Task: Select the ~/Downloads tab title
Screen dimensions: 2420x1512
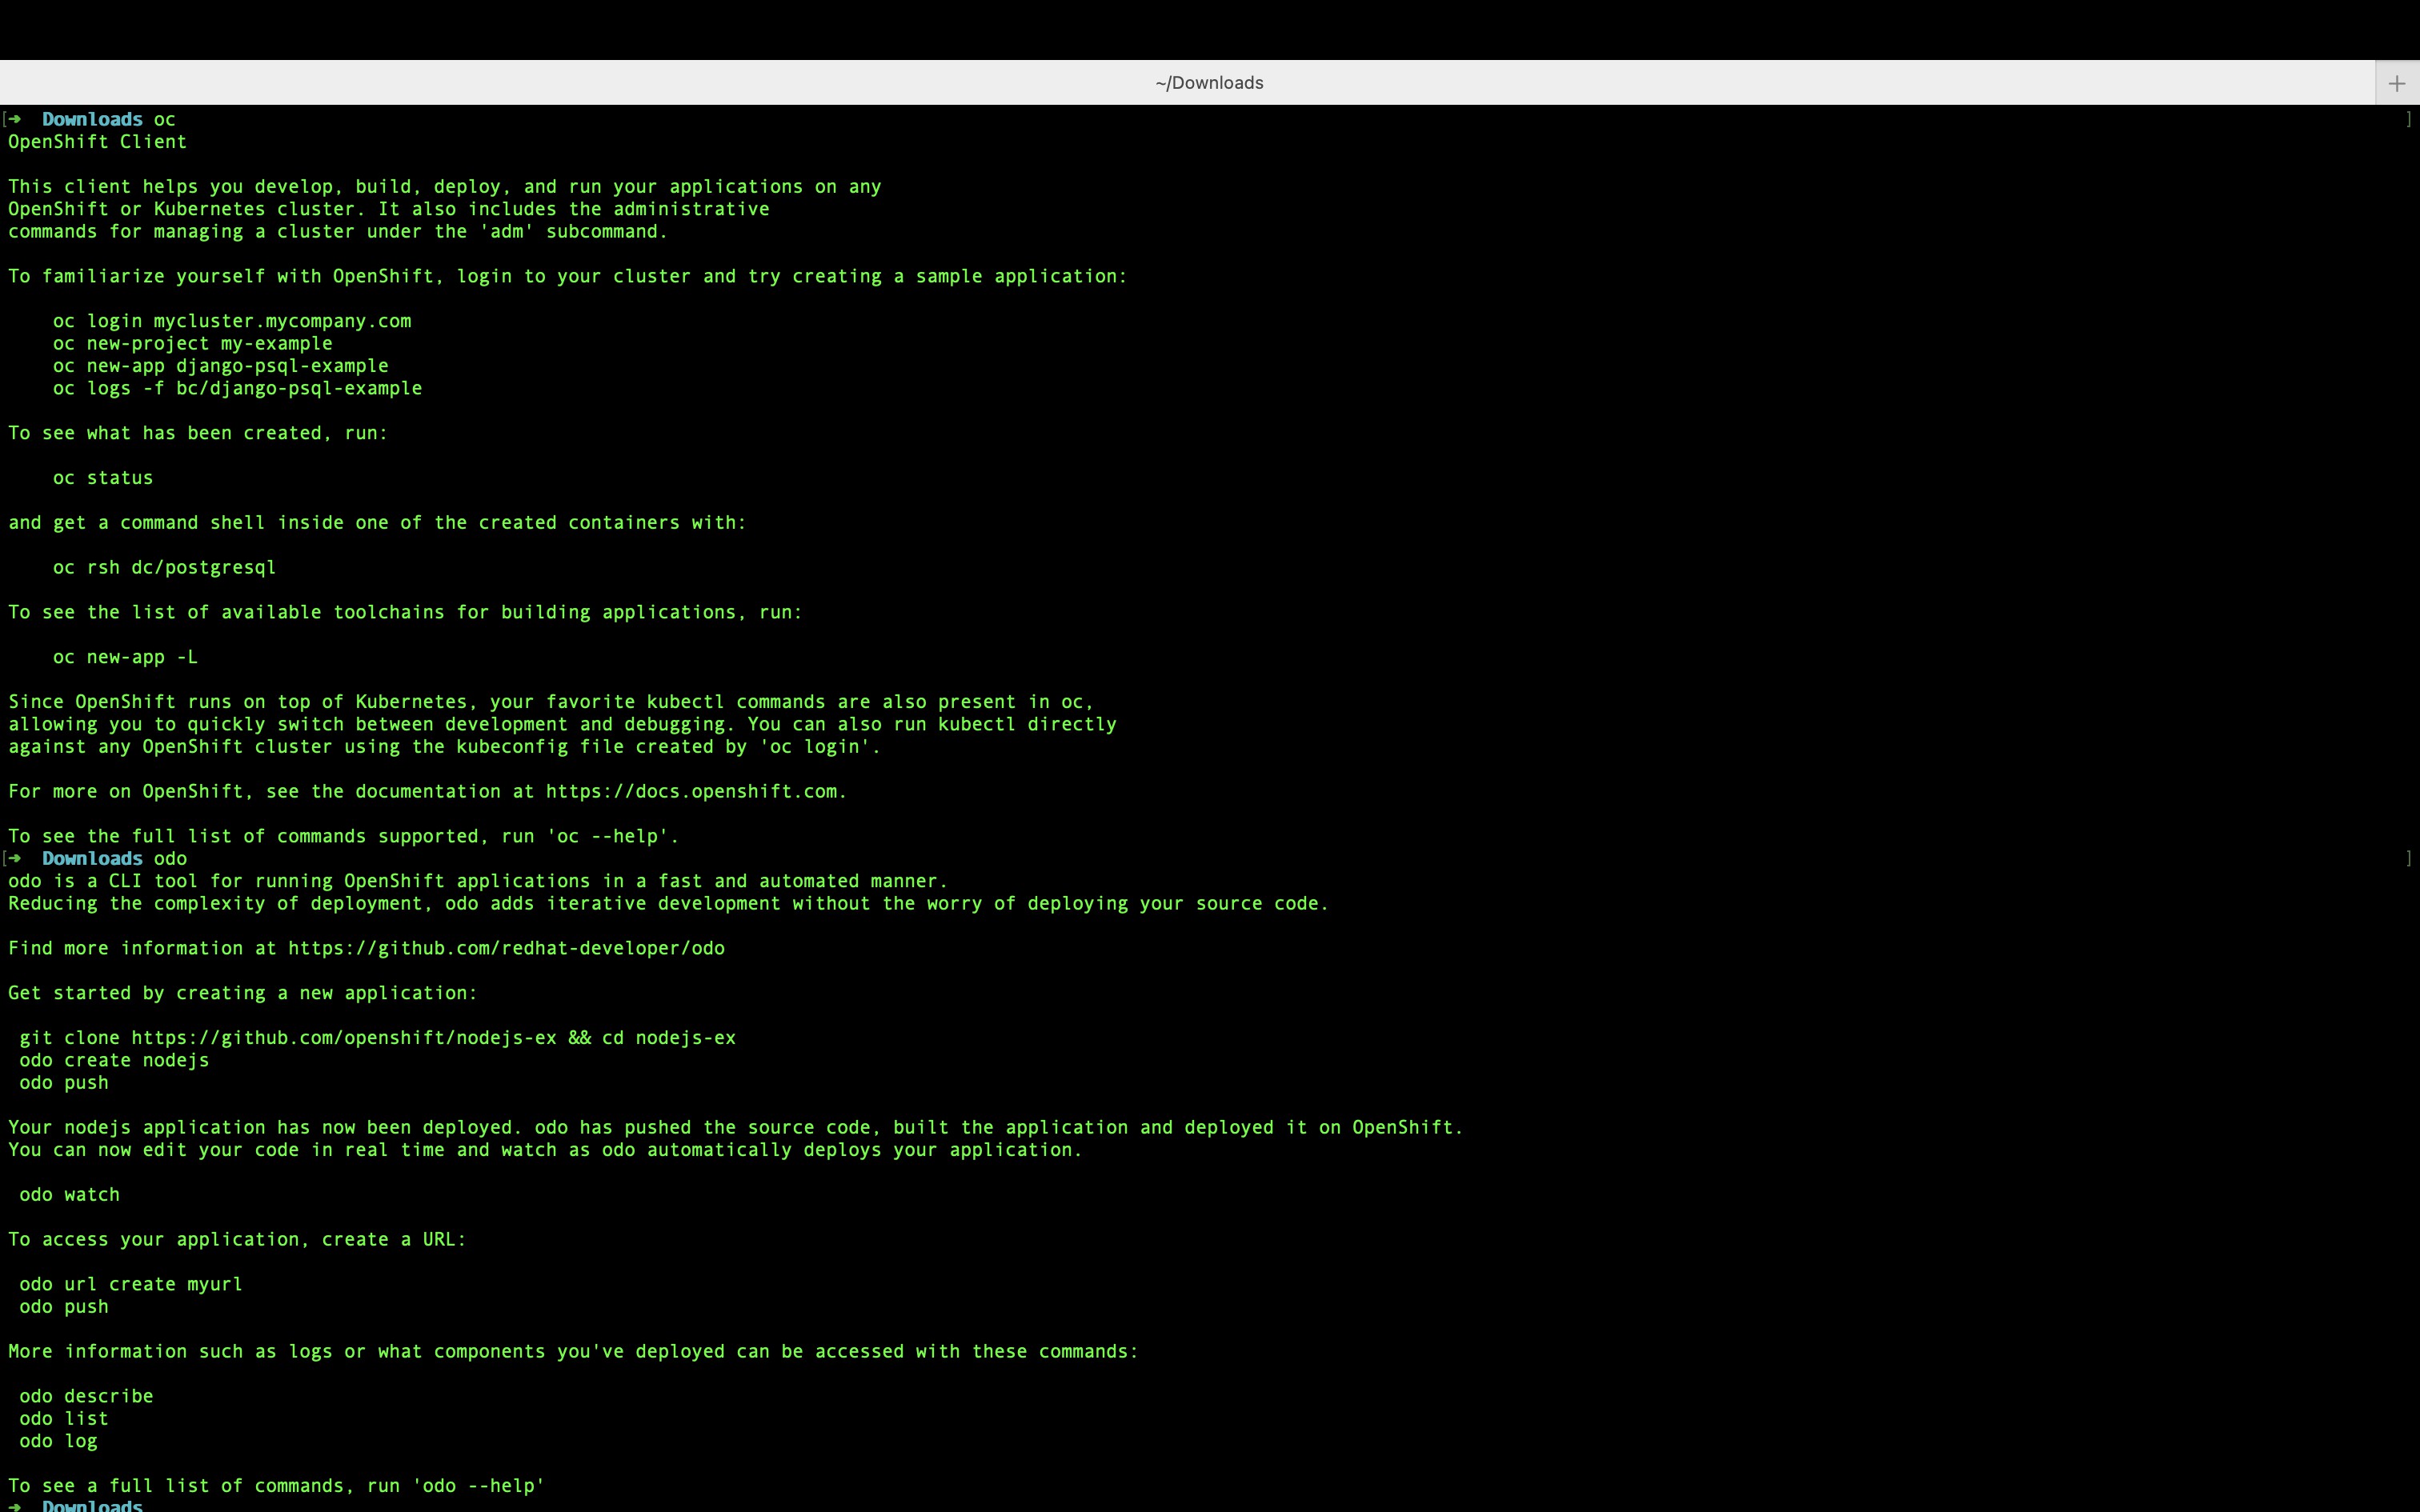Action: pos(1209,83)
